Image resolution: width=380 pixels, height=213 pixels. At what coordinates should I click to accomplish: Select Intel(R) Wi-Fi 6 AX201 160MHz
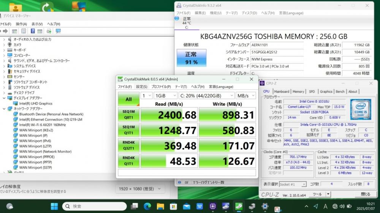click(x=43, y=125)
